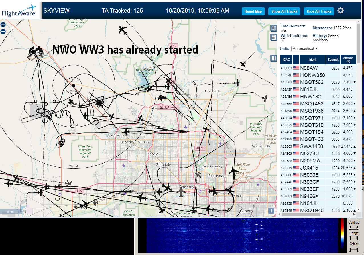Screen dimensions: 364x255
Task: Select the gray aircraft east of Cave Creek
Action: [x=265, y=98]
